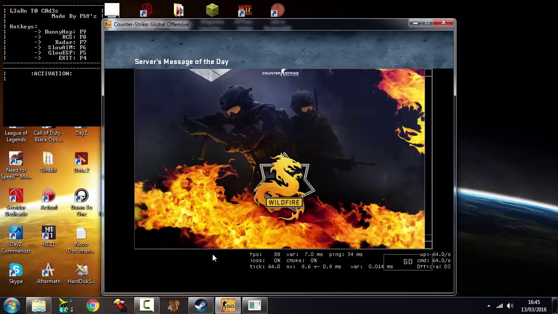
Task: Click the "choke: 0%" net graph readout
Action: (302, 260)
